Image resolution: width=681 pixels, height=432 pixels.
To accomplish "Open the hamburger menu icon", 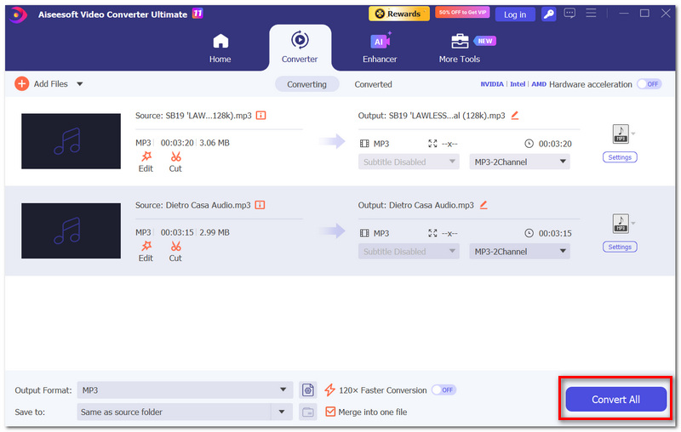I will [x=591, y=13].
